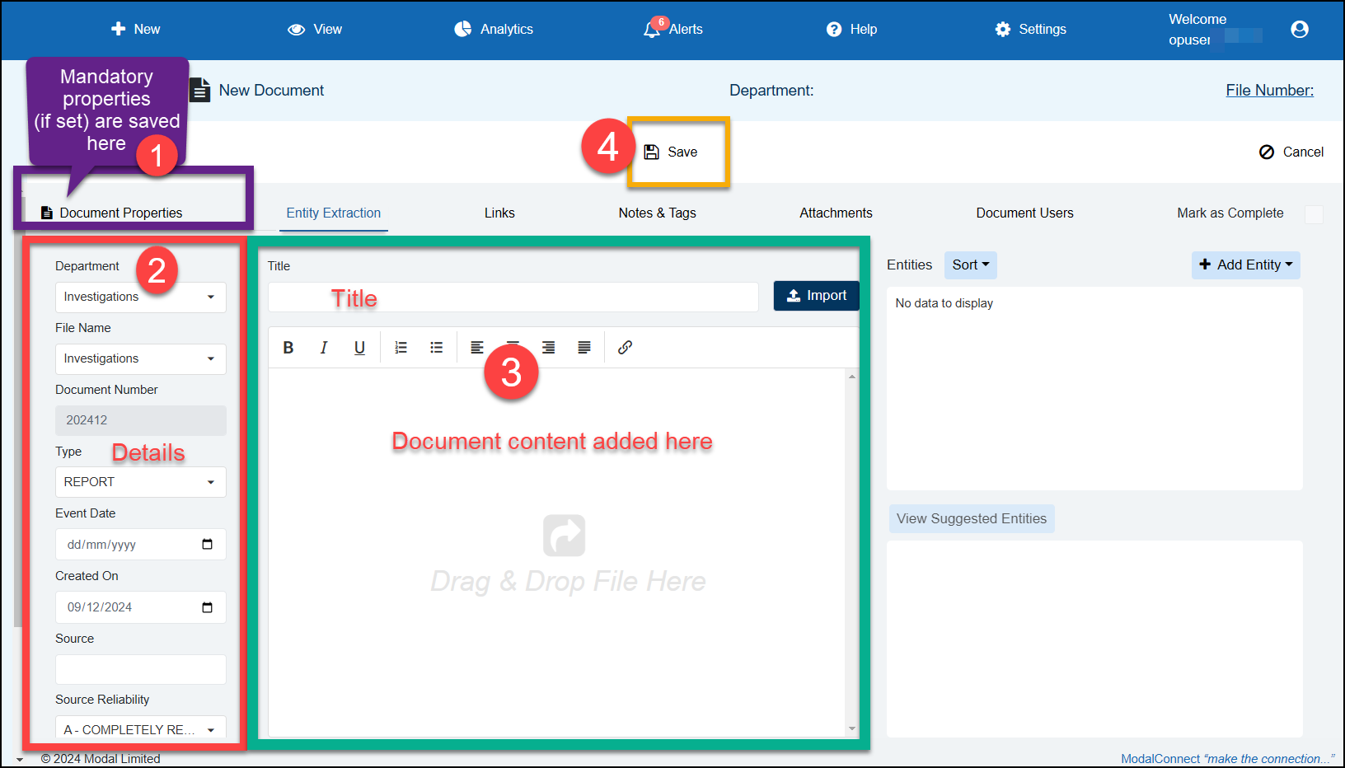Image resolution: width=1345 pixels, height=768 pixels.
Task: Open the Settings gear icon
Action: click(x=1002, y=30)
